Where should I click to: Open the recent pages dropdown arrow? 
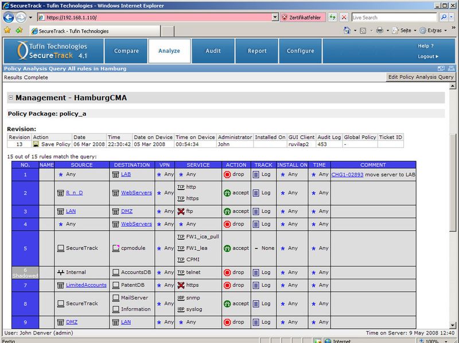30,18
